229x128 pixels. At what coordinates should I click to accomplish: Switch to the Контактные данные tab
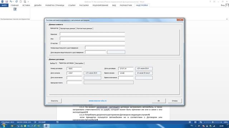pos(84,28)
